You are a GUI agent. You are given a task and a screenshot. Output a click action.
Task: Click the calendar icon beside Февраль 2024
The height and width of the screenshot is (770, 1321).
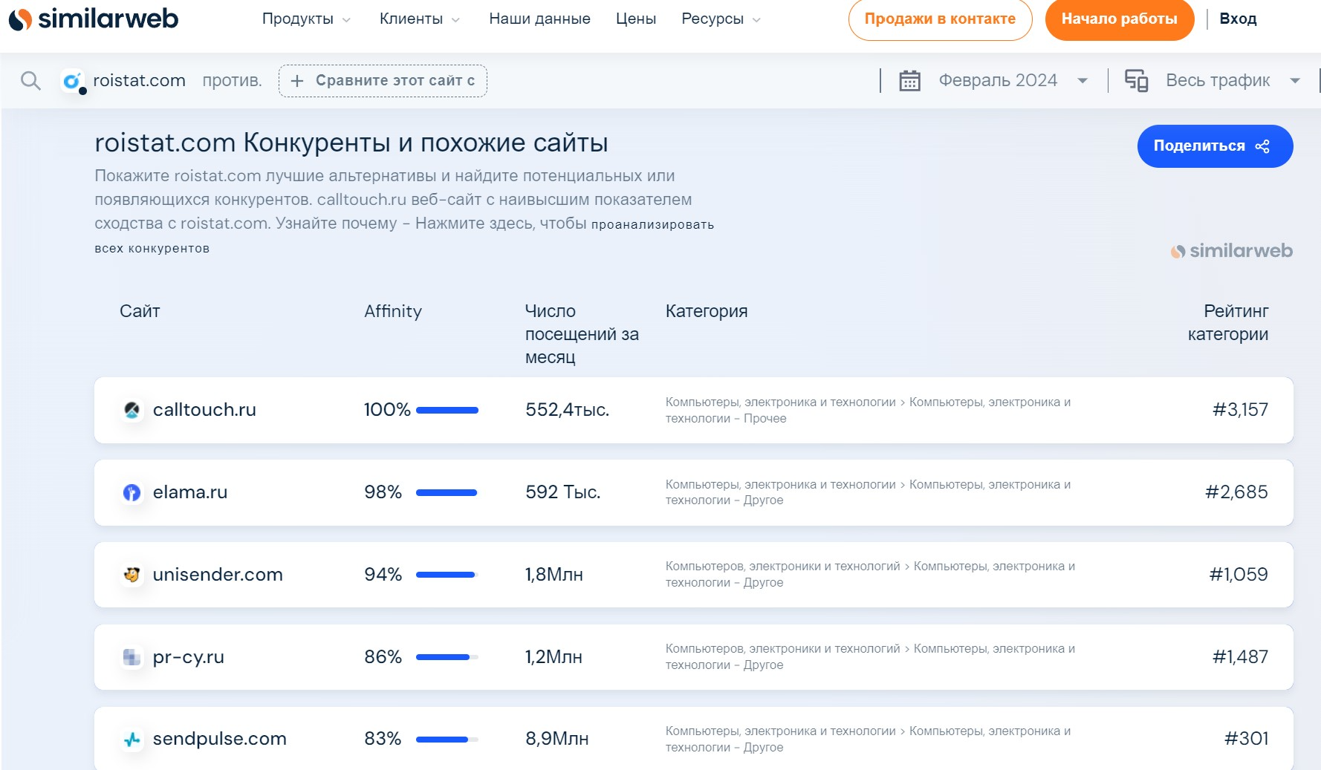[x=909, y=80]
